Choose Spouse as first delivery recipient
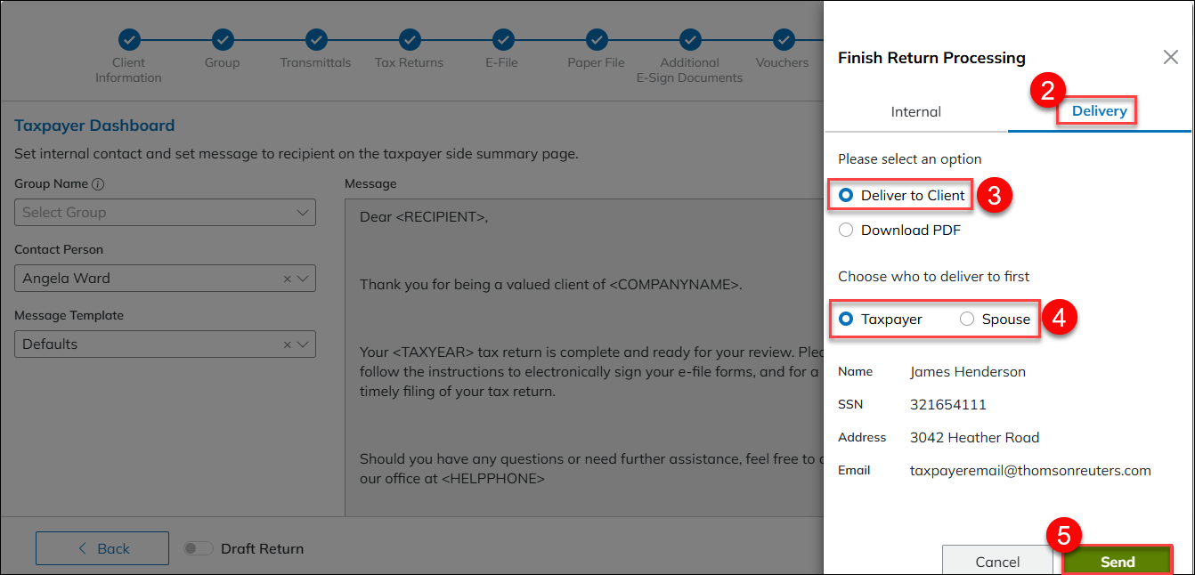The height and width of the screenshot is (575, 1195). tap(967, 319)
